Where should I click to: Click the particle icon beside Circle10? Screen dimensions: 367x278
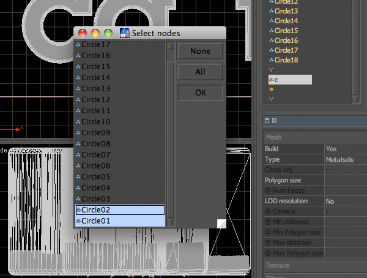point(78,122)
